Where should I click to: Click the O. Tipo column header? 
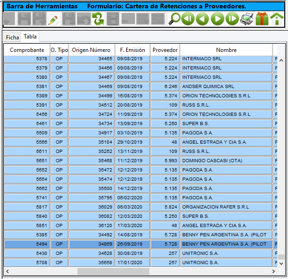pyautogui.click(x=59, y=50)
